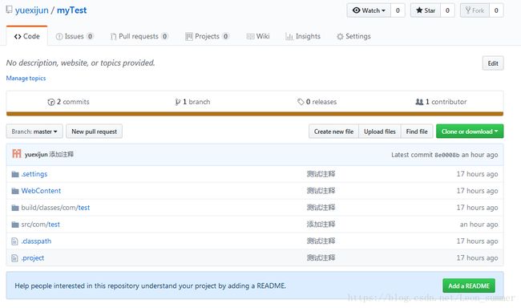This screenshot has height=308, width=521.
Task: Open the latest commit hash 8e0008b
Action: 447,155
